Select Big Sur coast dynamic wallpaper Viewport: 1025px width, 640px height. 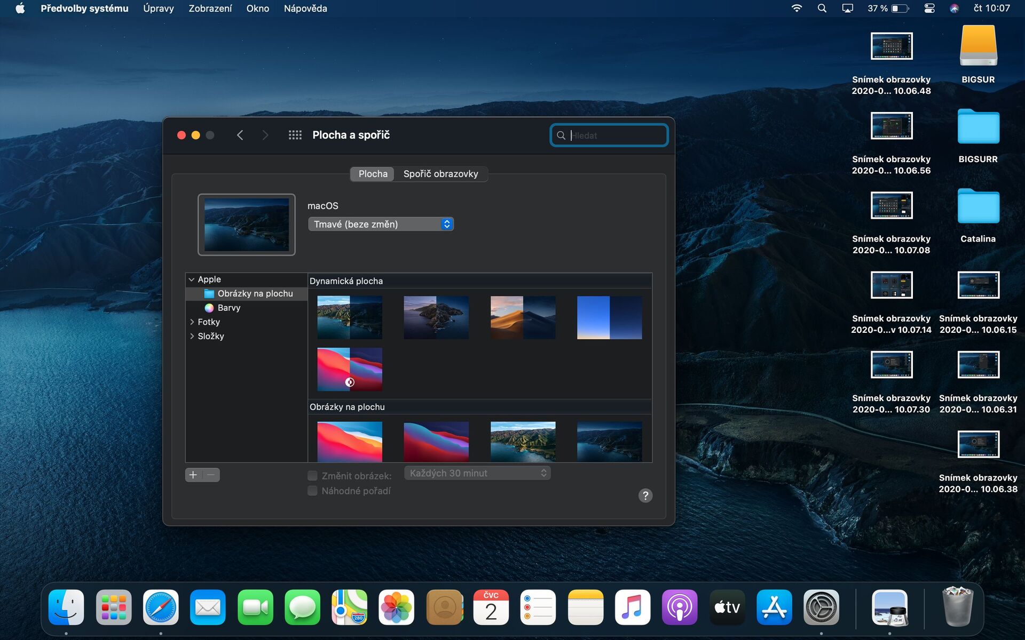350,317
